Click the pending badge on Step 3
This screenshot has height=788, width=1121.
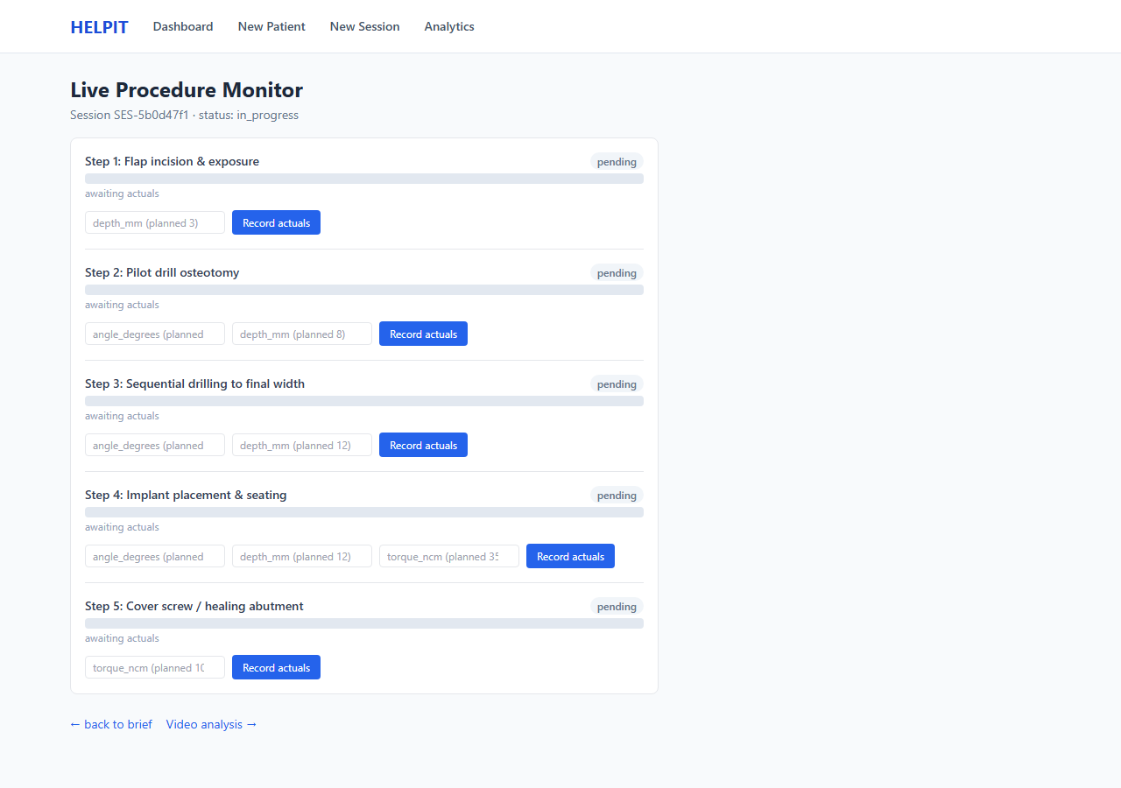[617, 383]
